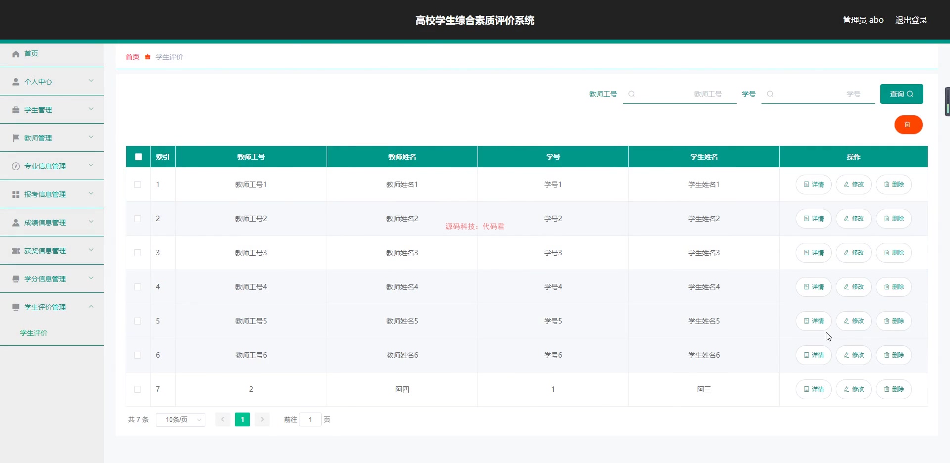Collapse the 学生评价管理 section

point(91,307)
